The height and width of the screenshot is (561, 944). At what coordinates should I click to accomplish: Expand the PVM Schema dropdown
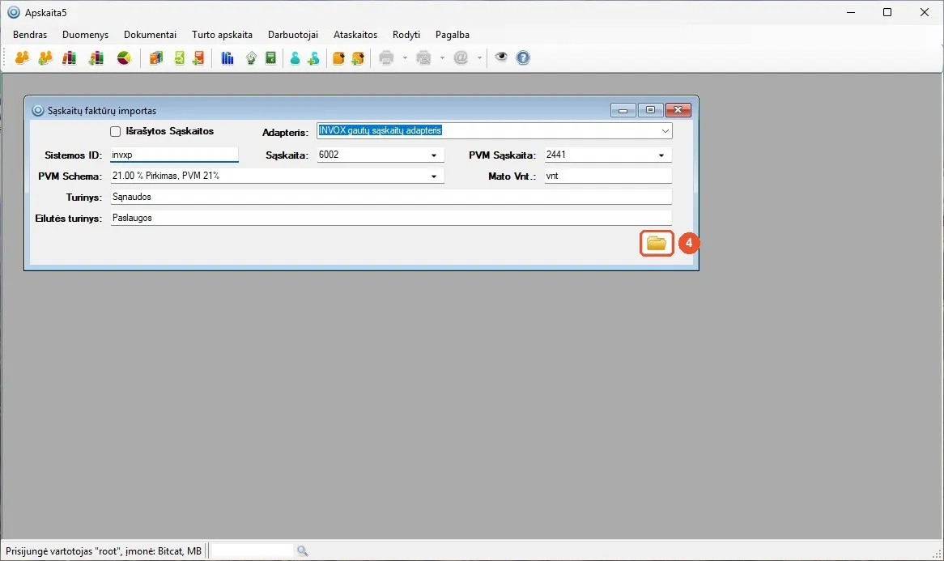(x=433, y=176)
